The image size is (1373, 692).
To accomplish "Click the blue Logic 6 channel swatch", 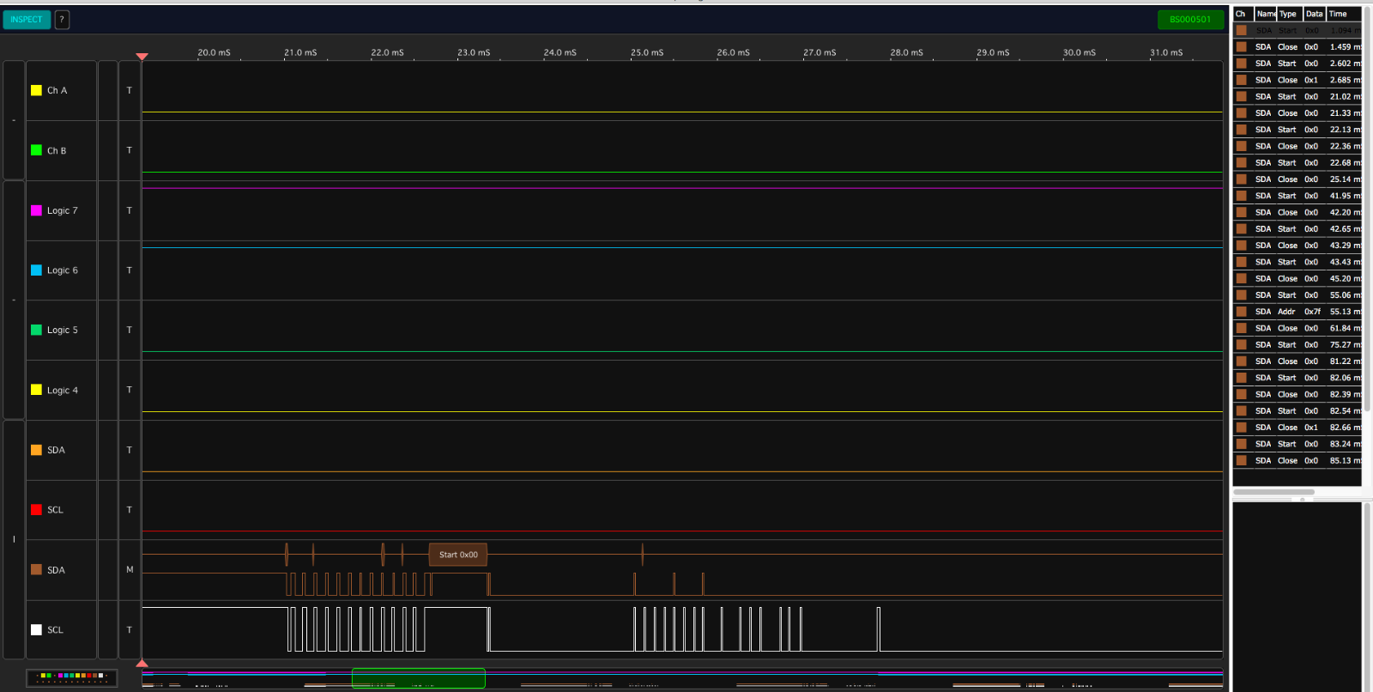I will [36, 270].
